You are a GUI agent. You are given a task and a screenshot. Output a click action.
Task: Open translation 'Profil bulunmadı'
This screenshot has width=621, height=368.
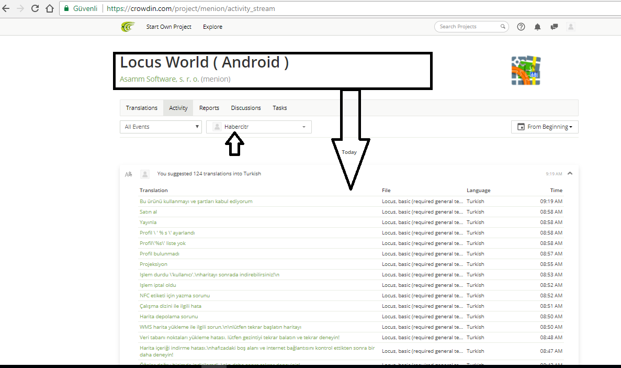[159, 253]
